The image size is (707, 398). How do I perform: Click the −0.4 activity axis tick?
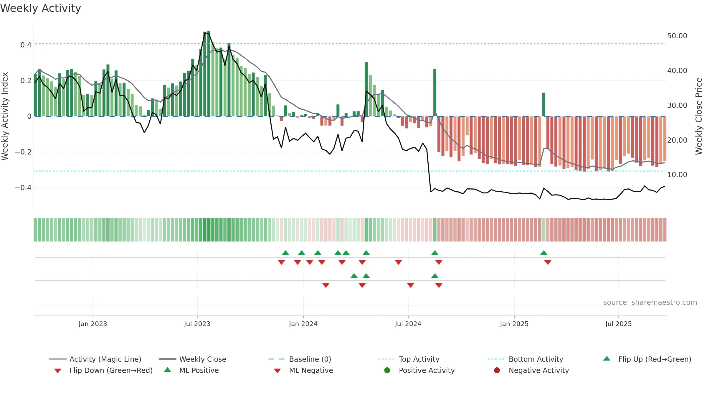coord(23,188)
